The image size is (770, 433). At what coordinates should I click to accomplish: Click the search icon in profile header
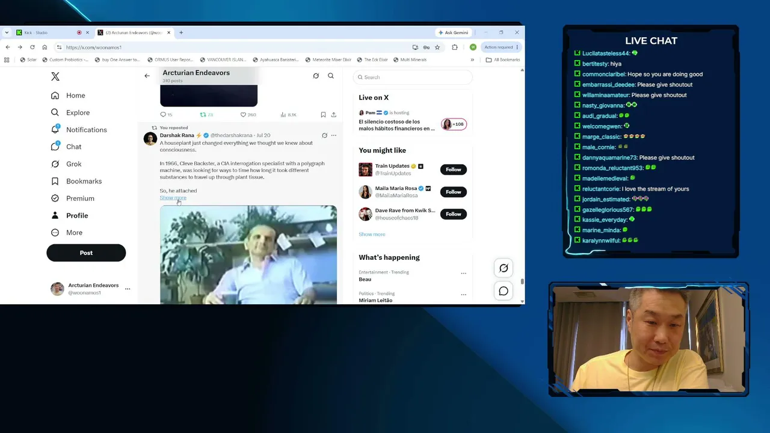331,76
